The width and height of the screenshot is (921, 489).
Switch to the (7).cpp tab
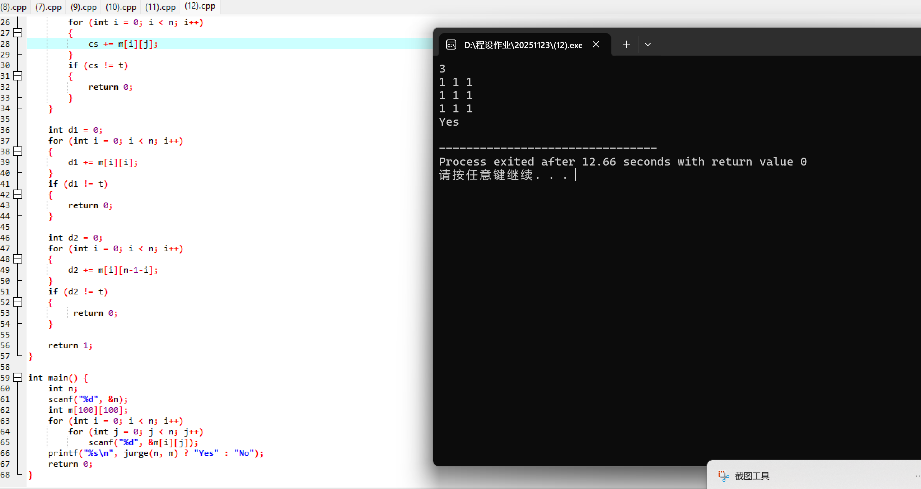[48, 7]
